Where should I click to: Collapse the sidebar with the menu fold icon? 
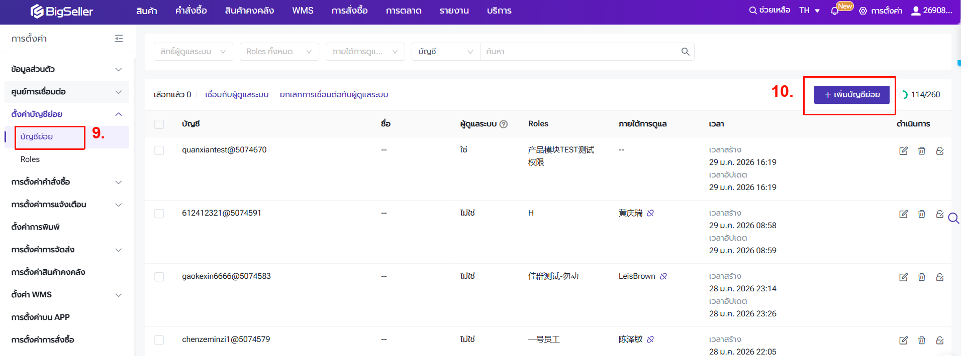tap(119, 39)
